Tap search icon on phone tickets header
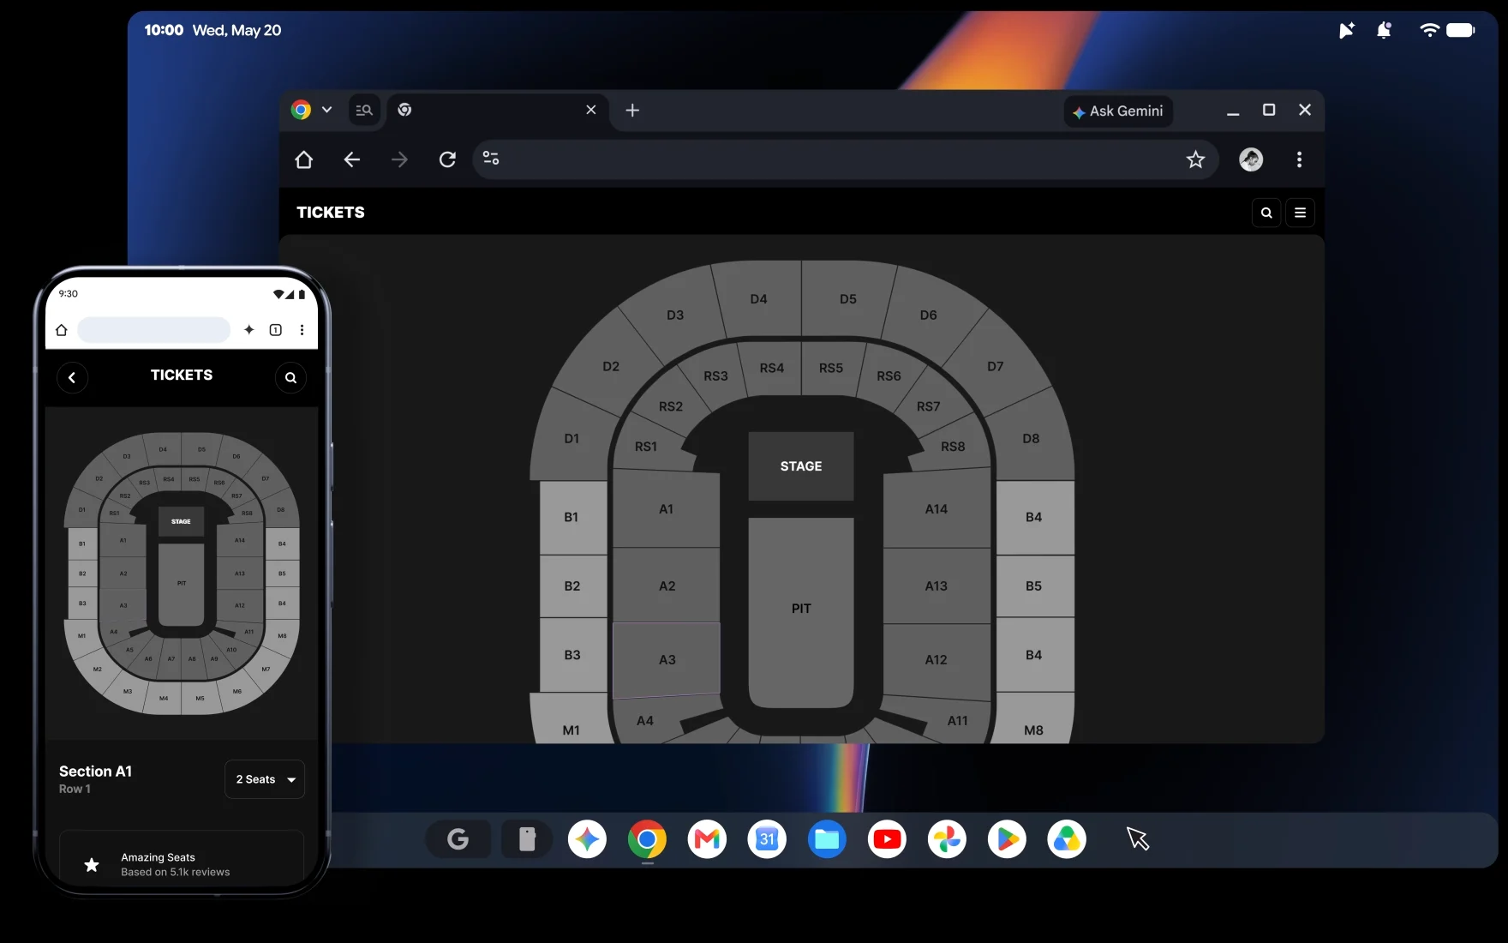The height and width of the screenshot is (943, 1508). (x=290, y=377)
